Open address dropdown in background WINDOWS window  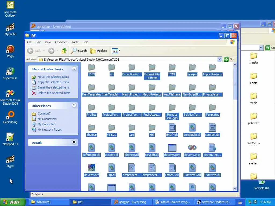click(261, 48)
